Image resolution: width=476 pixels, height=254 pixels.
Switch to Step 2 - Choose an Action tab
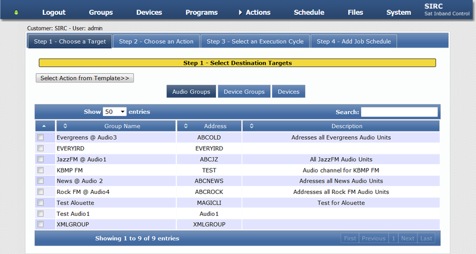click(x=156, y=42)
